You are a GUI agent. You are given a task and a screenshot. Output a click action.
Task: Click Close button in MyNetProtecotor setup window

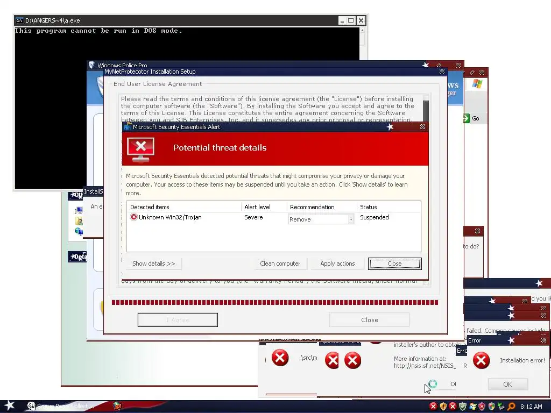coord(369,319)
